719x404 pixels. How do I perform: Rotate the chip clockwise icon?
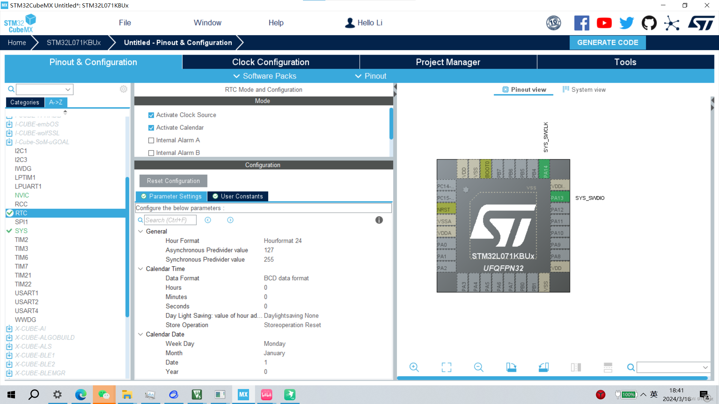(x=511, y=367)
